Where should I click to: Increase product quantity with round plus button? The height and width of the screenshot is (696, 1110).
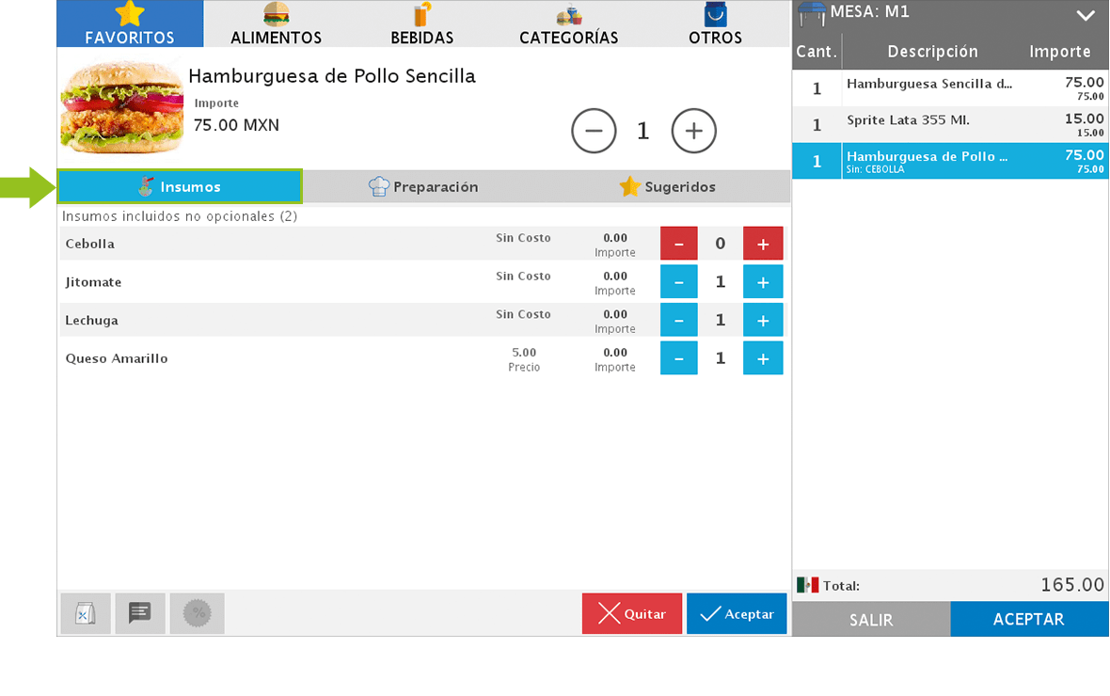[x=694, y=132]
